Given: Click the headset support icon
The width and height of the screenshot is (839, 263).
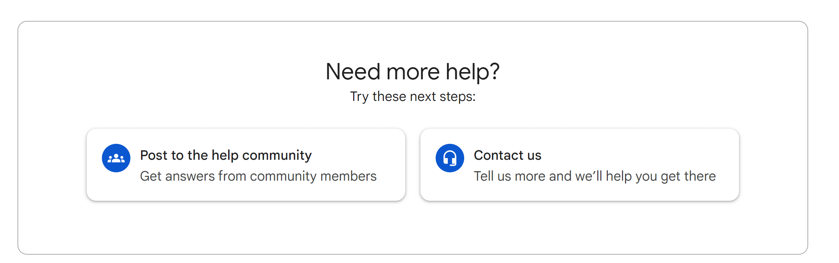Looking at the screenshot, I should [x=450, y=158].
